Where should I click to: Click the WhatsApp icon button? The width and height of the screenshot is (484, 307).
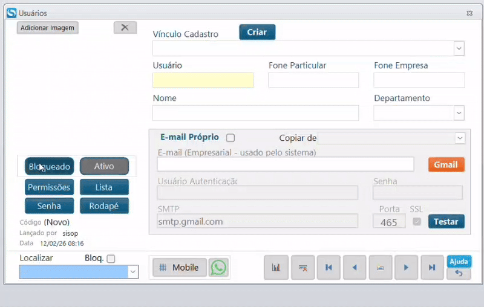[x=218, y=267]
